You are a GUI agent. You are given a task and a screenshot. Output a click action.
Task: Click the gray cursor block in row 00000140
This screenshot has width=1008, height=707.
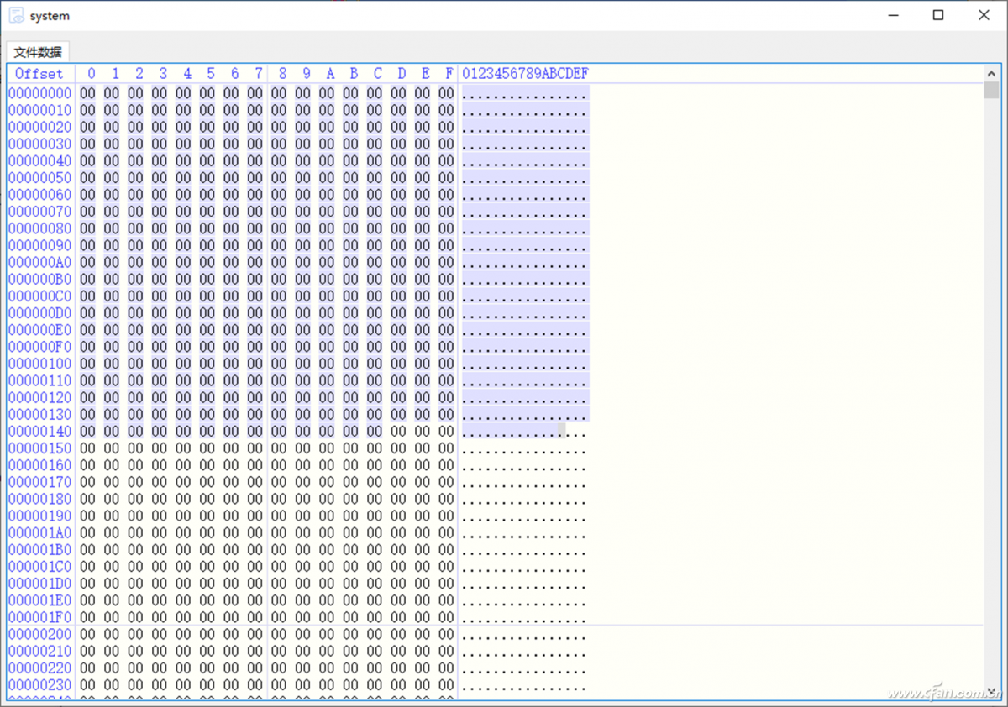click(x=562, y=431)
